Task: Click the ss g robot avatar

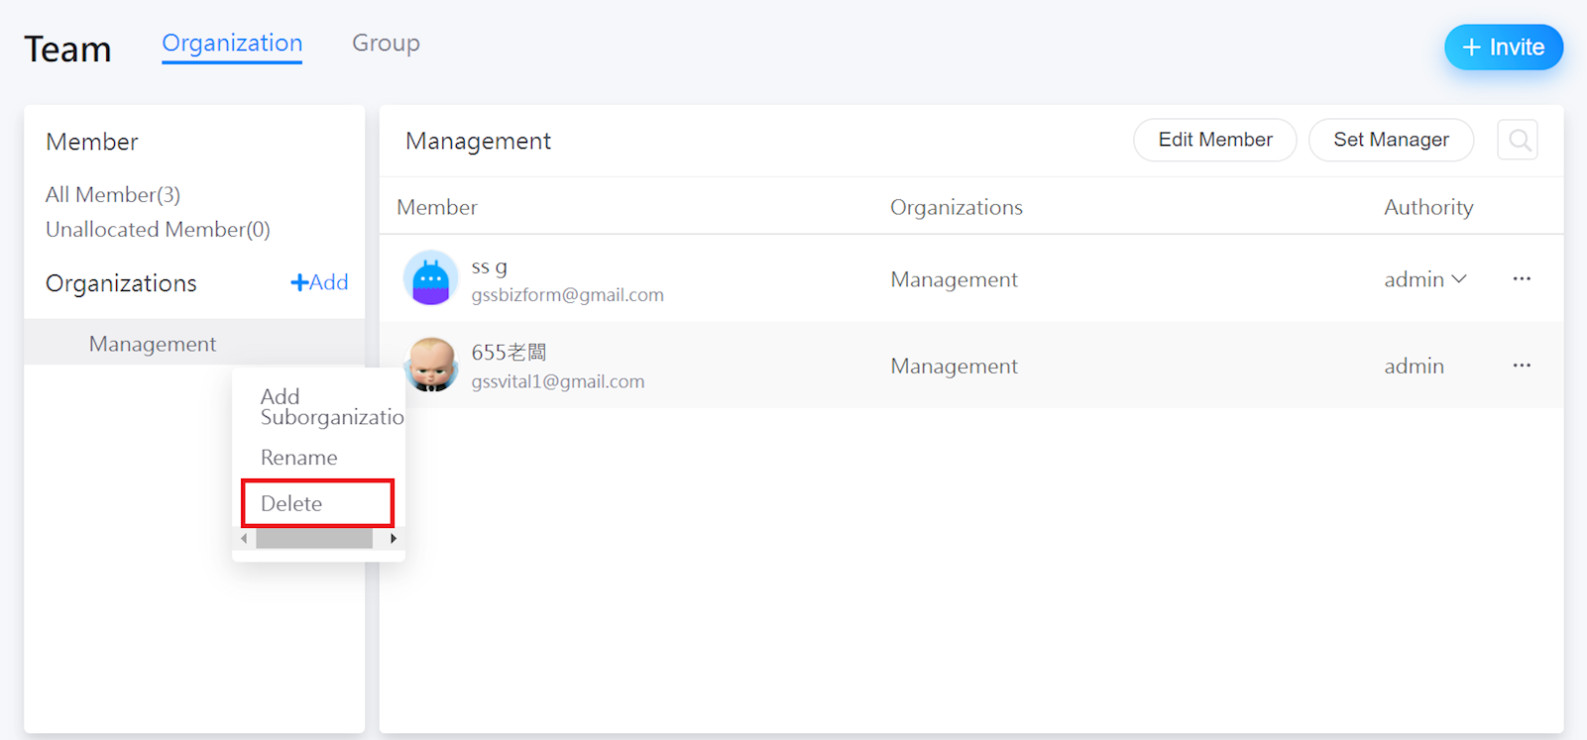Action: [431, 279]
